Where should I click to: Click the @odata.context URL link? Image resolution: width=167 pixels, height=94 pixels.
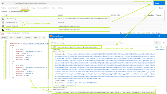[36, 43]
